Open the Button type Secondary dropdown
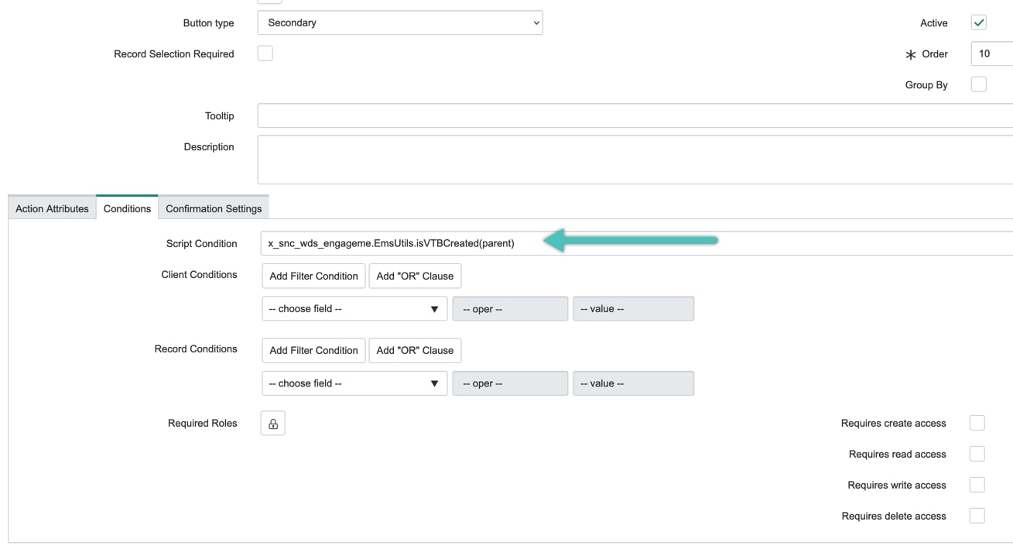Image resolution: width=1013 pixels, height=546 pixels. (x=400, y=22)
